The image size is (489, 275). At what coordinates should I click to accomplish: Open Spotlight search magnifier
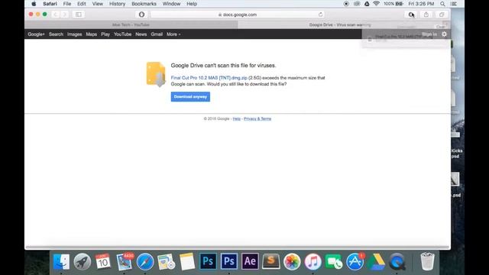click(442, 4)
